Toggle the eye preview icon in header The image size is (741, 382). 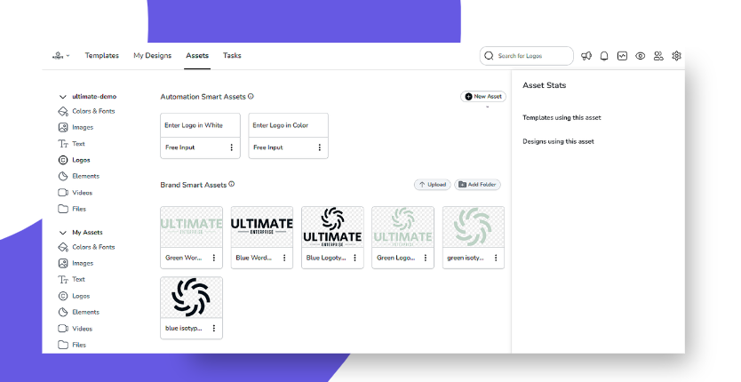click(x=641, y=56)
